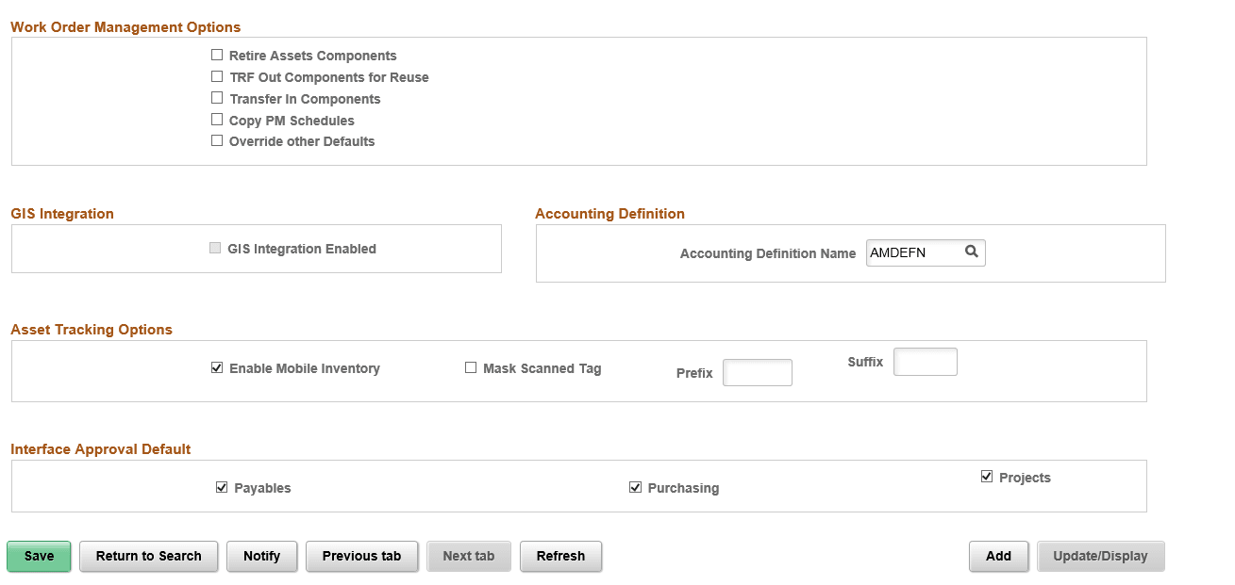This screenshot has height=585, width=1235.
Task: Uncheck the Projects approval default
Action: click(x=986, y=476)
